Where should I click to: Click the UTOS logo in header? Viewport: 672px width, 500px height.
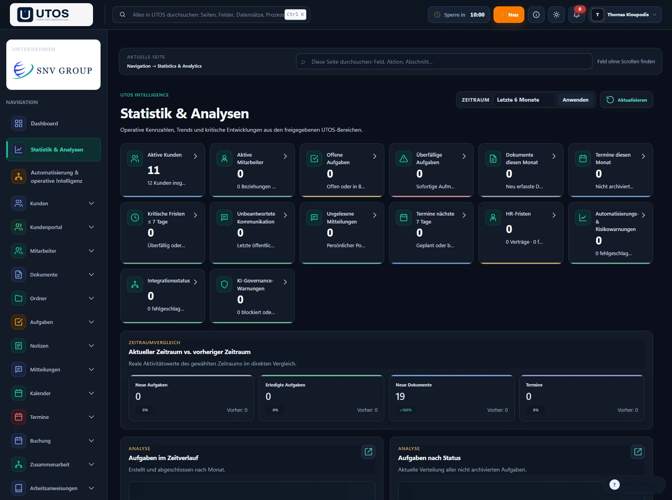(x=51, y=15)
